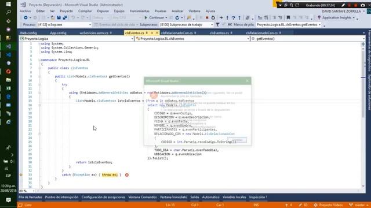
Task: Close the Microsoft Visual Studio dialog
Action: pyautogui.click(x=248, y=81)
